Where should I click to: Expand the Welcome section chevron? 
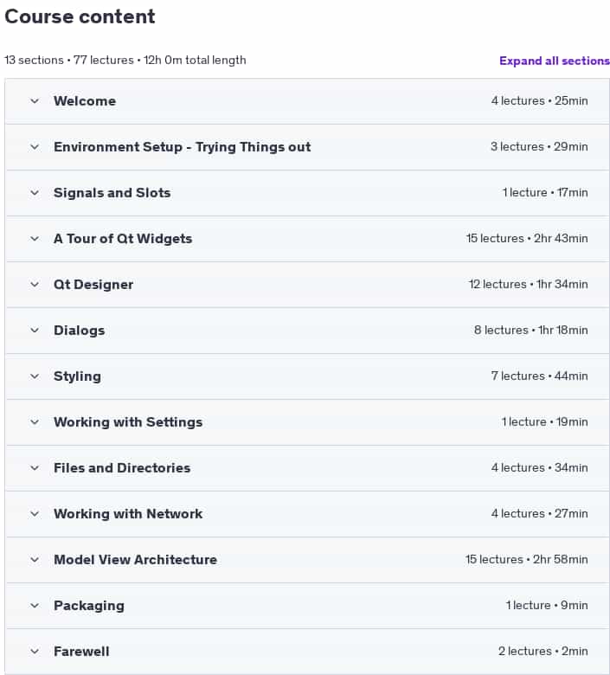coord(35,101)
